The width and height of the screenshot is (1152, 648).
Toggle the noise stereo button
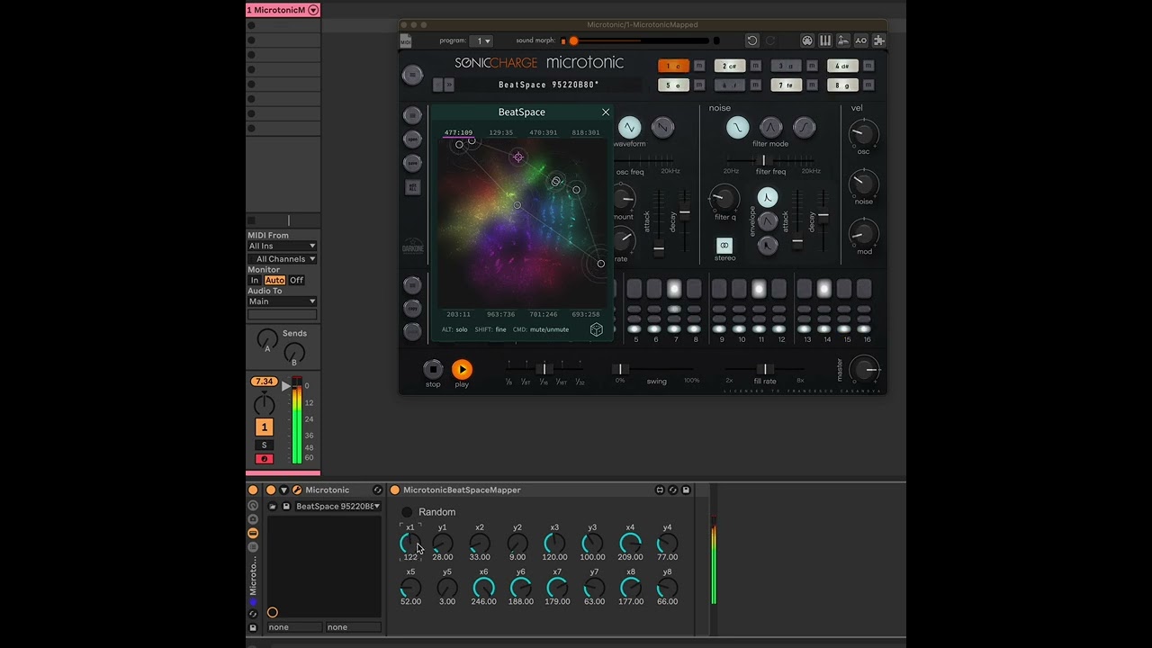tap(724, 246)
